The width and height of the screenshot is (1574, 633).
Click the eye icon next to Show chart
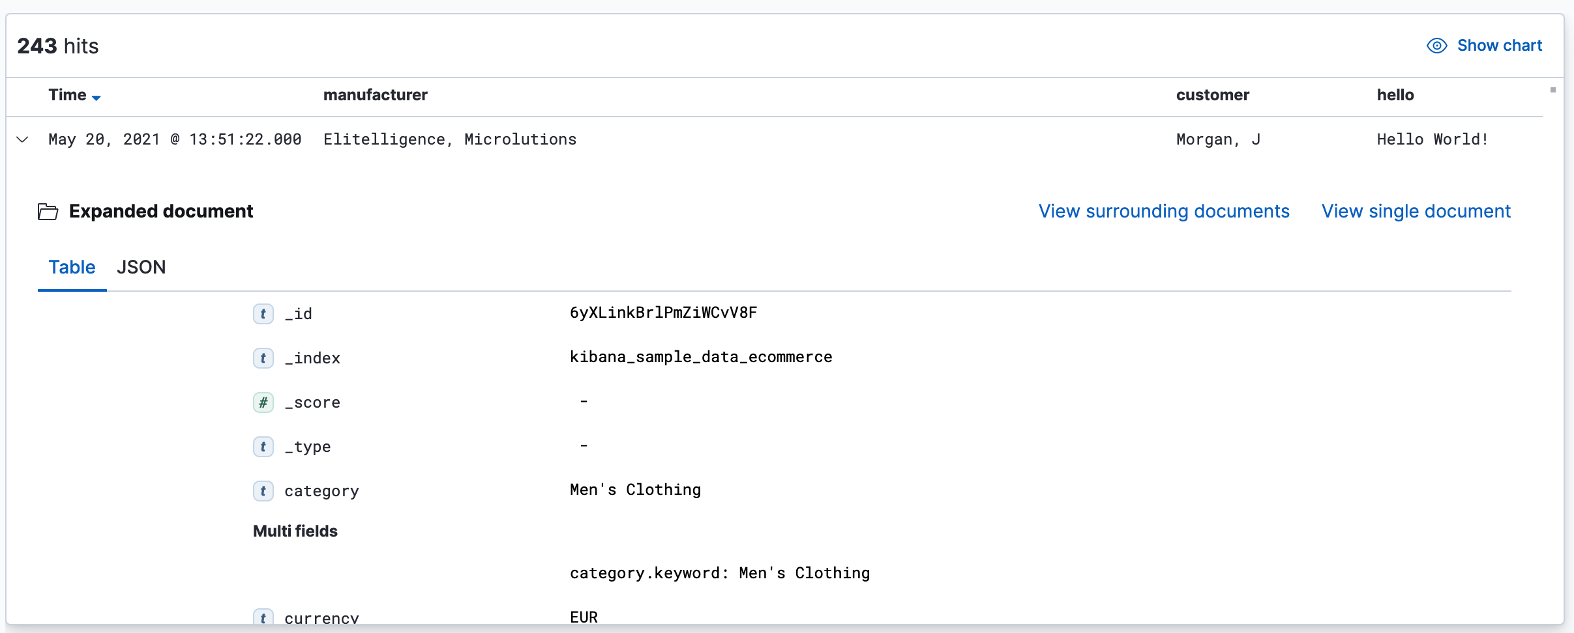click(x=1436, y=45)
